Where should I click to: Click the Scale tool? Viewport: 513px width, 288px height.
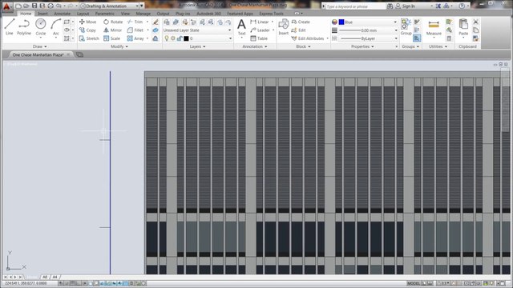[112, 38]
